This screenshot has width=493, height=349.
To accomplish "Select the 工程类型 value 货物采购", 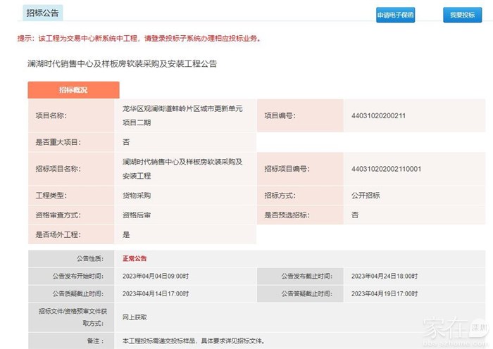I will pos(137,196).
